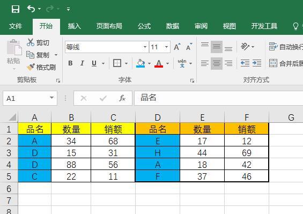Expand the 复制 dropdown arrow
303x214 pixels.
pyautogui.click(x=56, y=55)
